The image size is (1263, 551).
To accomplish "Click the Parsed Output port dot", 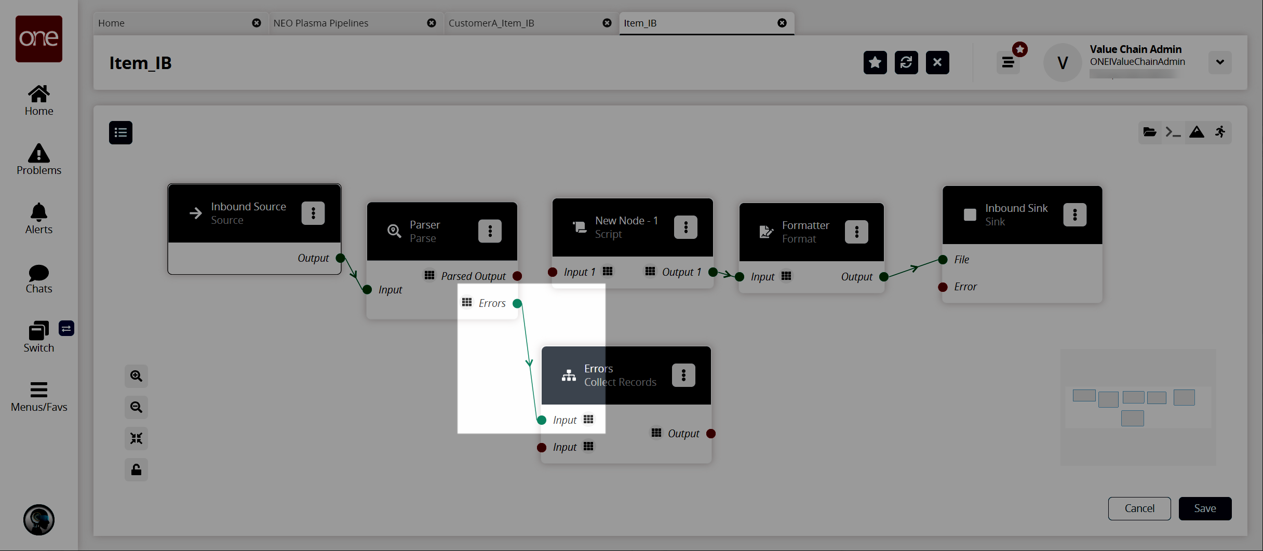I will [517, 276].
